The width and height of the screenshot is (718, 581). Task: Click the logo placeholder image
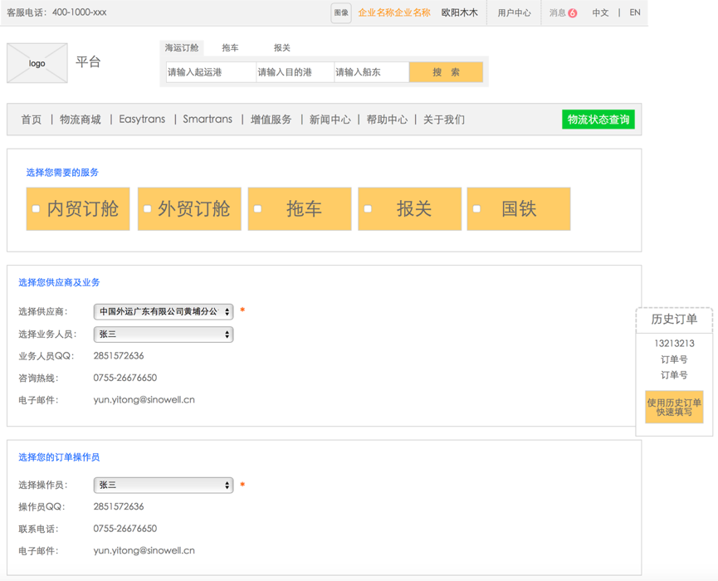coord(37,63)
